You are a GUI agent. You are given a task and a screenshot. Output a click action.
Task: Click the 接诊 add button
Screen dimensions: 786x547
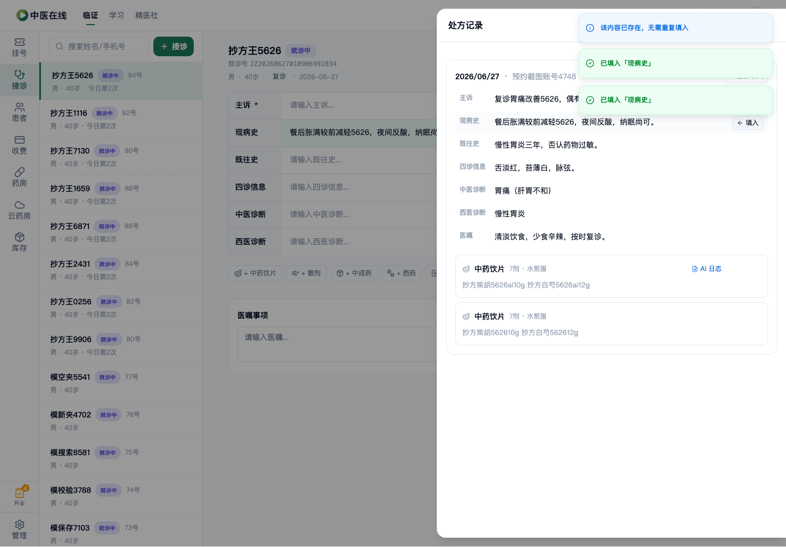[x=174, y=46]
